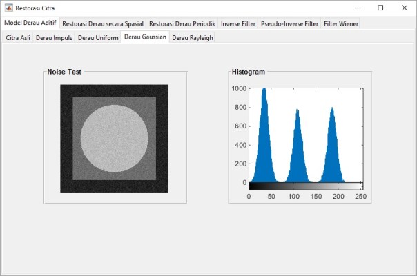Click the Derau Gaussian sub-tab
Screen dimensions: 417x276
[x=145, y=37]
